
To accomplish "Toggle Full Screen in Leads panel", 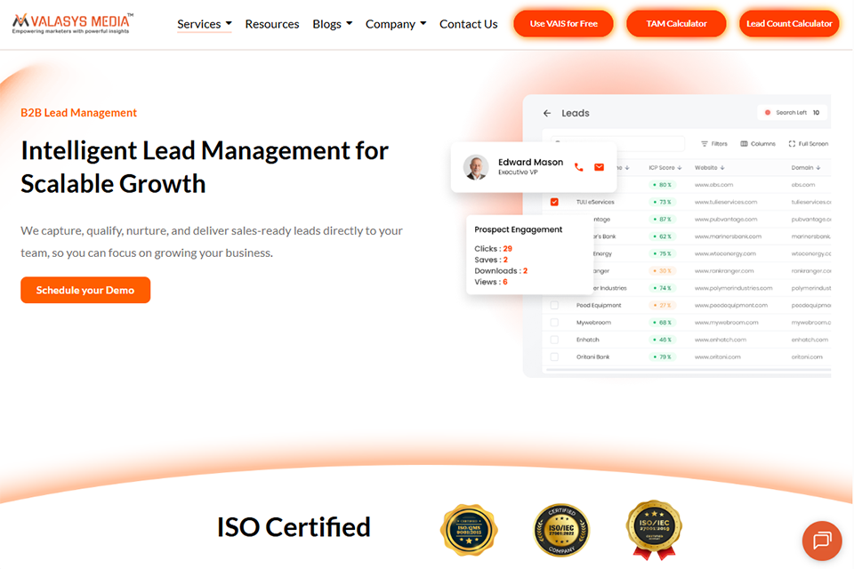I will 809,144.
